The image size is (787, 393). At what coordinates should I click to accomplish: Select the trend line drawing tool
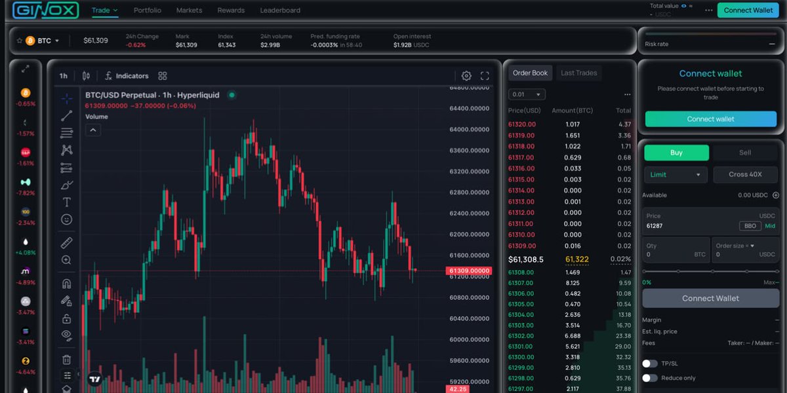pos(67,115)
